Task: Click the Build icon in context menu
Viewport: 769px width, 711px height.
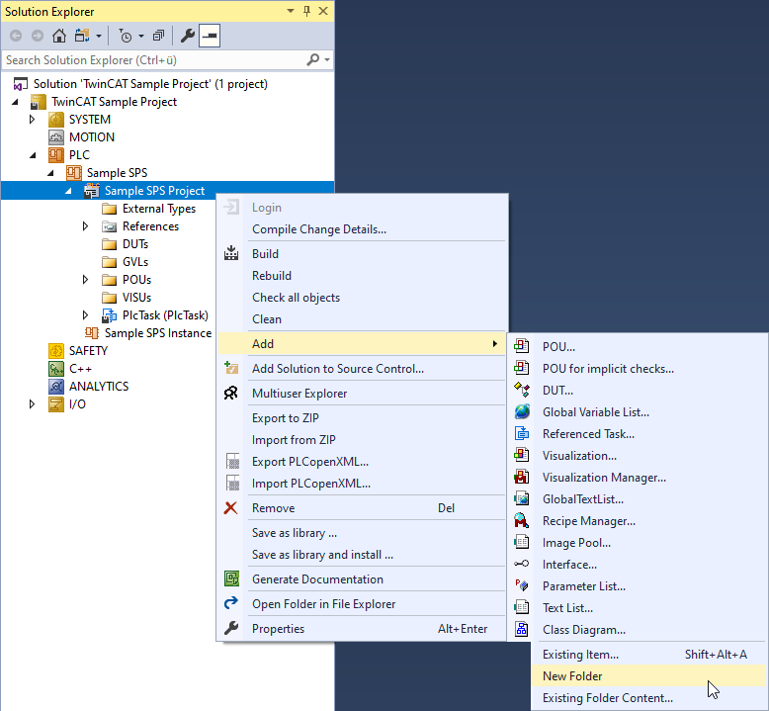Action: point(231,254)
